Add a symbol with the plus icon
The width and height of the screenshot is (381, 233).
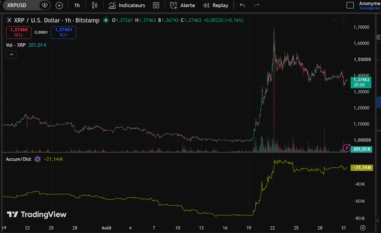(x=59, y=5)
